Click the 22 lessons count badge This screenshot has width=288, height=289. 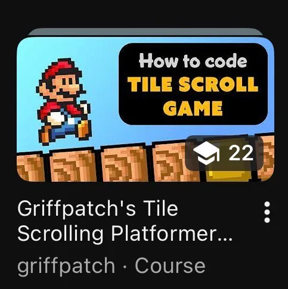[x=224, y=153]
